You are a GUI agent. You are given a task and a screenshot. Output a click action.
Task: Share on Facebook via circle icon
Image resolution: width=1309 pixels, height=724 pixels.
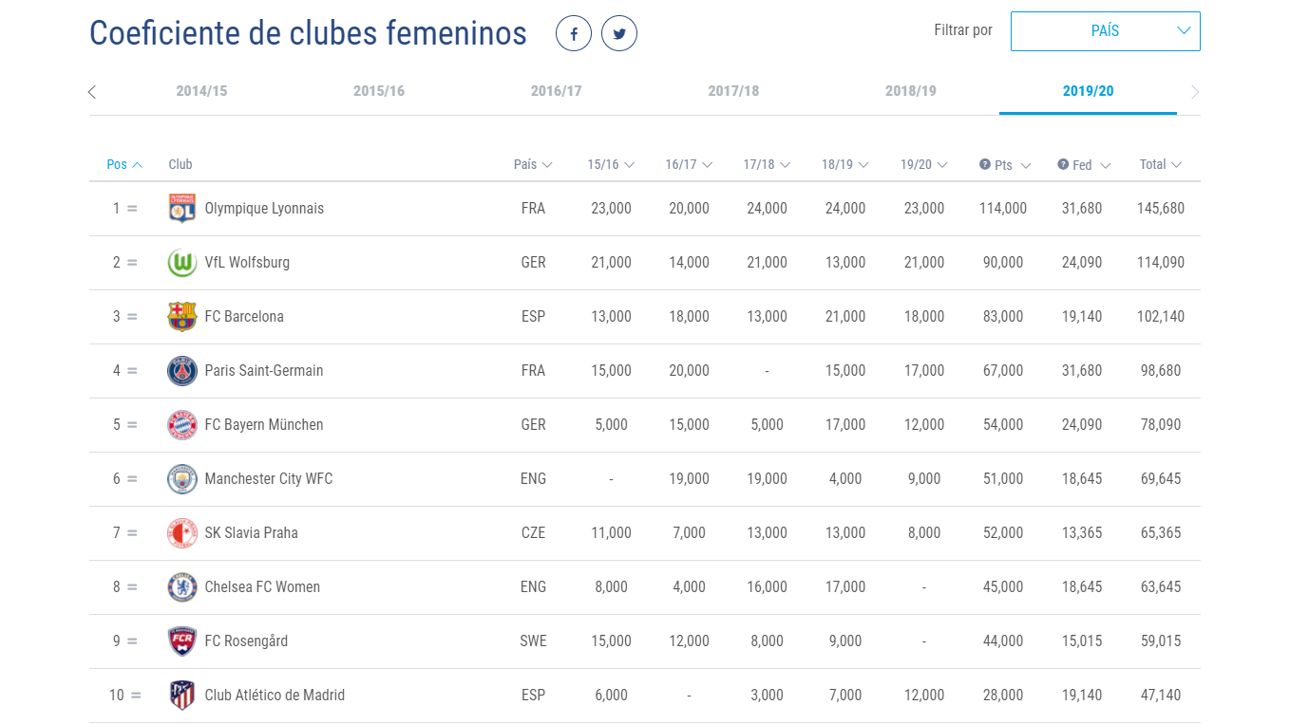pyautogui.click(x=574, y=33)
